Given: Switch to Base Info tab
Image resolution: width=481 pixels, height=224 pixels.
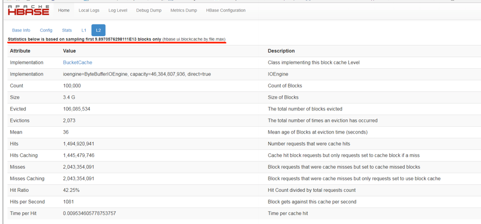Looking at the screenshot, I should coord(21,30).
